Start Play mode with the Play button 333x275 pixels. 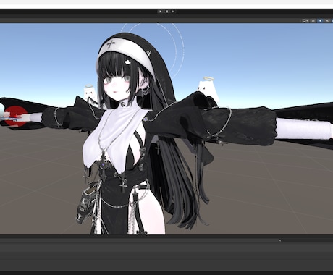click(160, 12)
